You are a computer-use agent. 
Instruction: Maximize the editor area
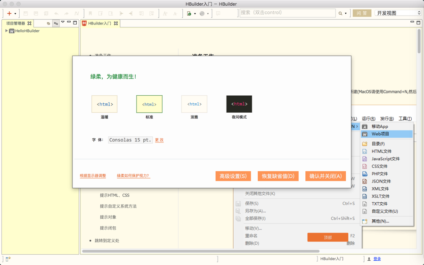(418, 23)
